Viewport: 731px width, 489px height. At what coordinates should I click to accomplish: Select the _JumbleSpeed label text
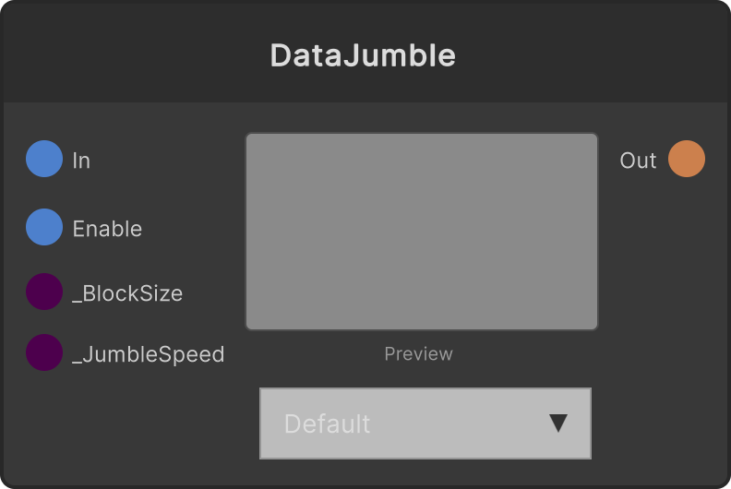pyautogui.click(x=149, y=354)
